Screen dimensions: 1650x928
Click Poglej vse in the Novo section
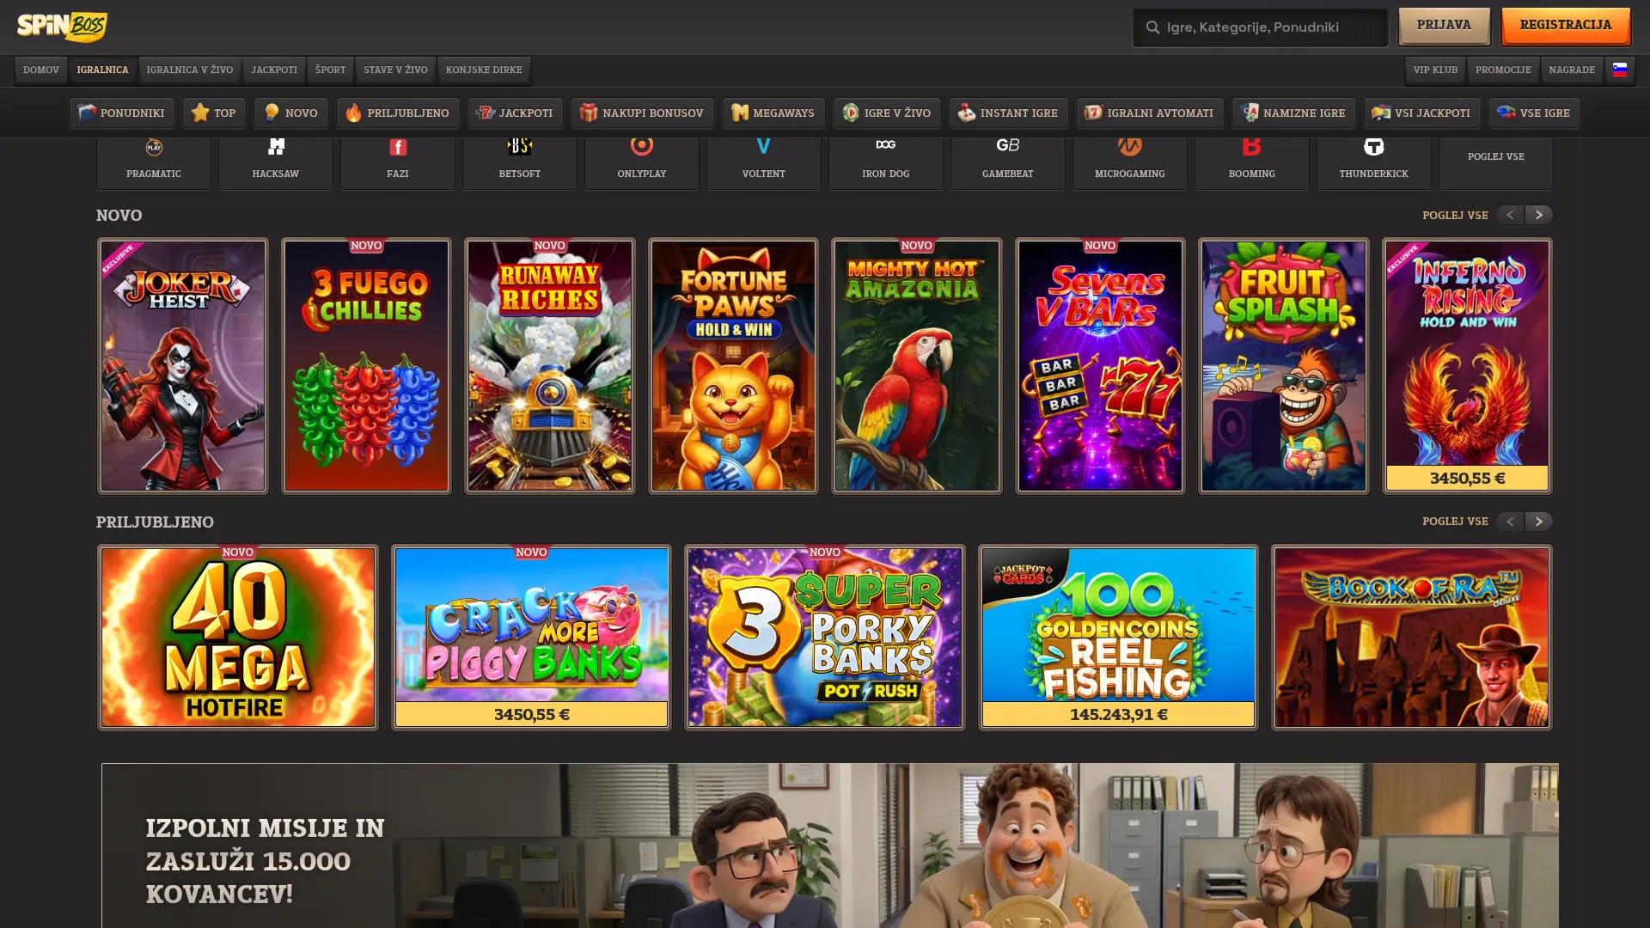[x=1455, y=215]
